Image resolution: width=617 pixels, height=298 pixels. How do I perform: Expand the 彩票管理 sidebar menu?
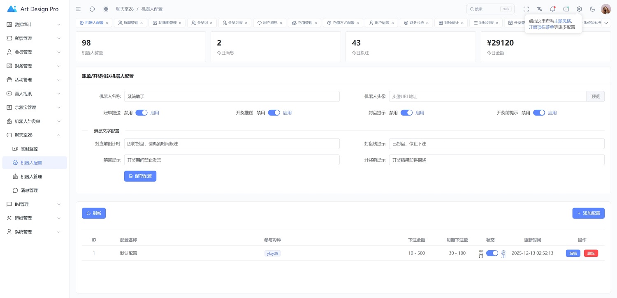34,38
